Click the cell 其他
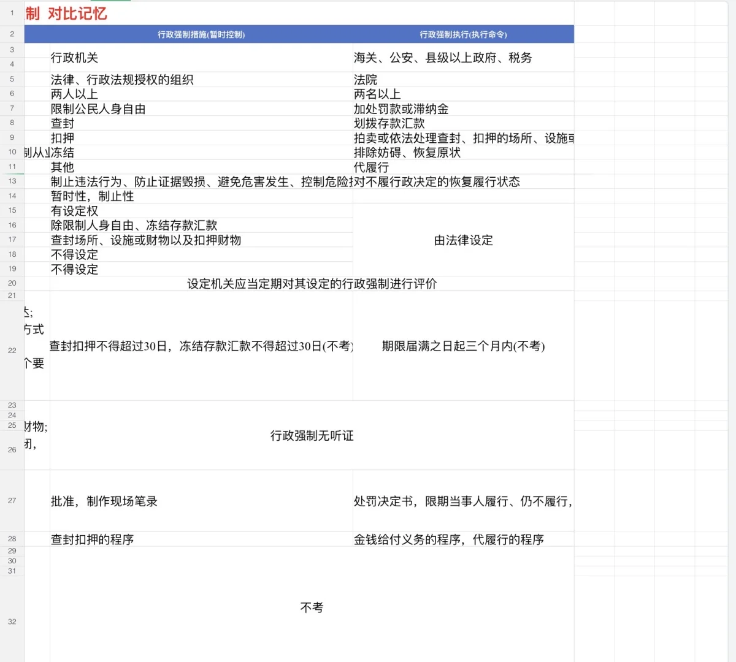 tap(201, 167)
